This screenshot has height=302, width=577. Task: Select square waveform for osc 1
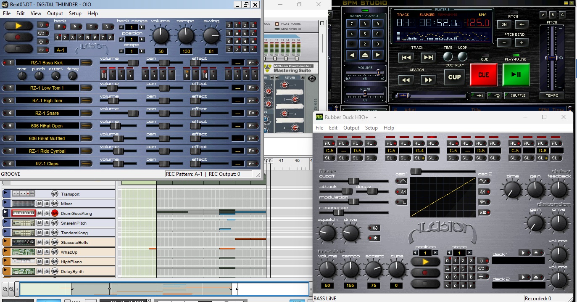click(401, 202)
